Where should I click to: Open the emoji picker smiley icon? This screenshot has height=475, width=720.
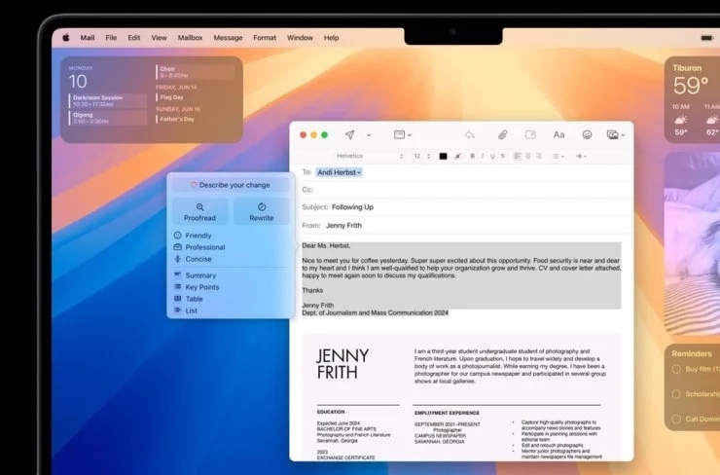tap(587, 134)
